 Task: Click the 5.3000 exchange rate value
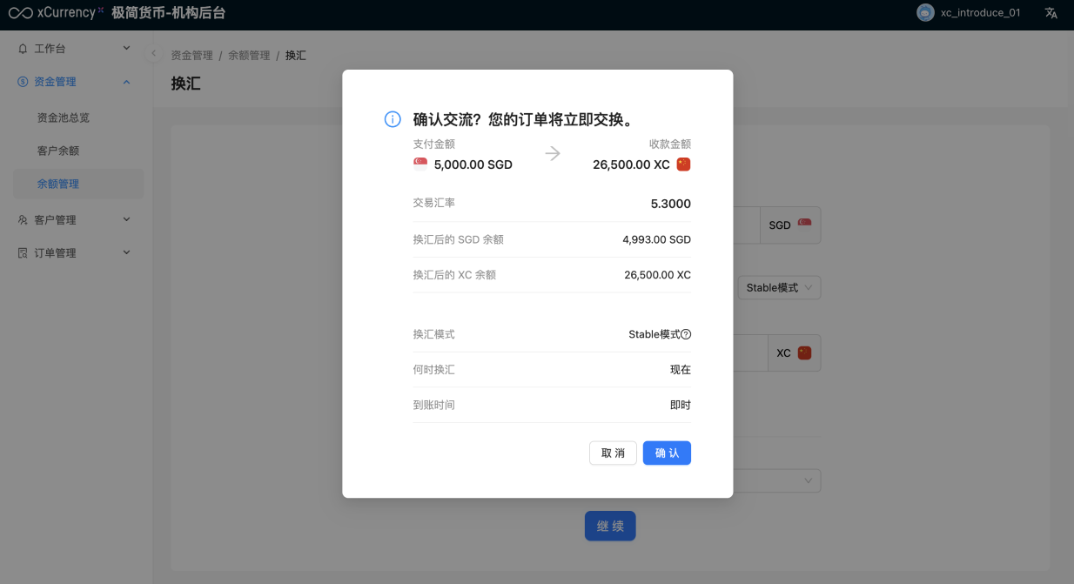click(671, 204)
